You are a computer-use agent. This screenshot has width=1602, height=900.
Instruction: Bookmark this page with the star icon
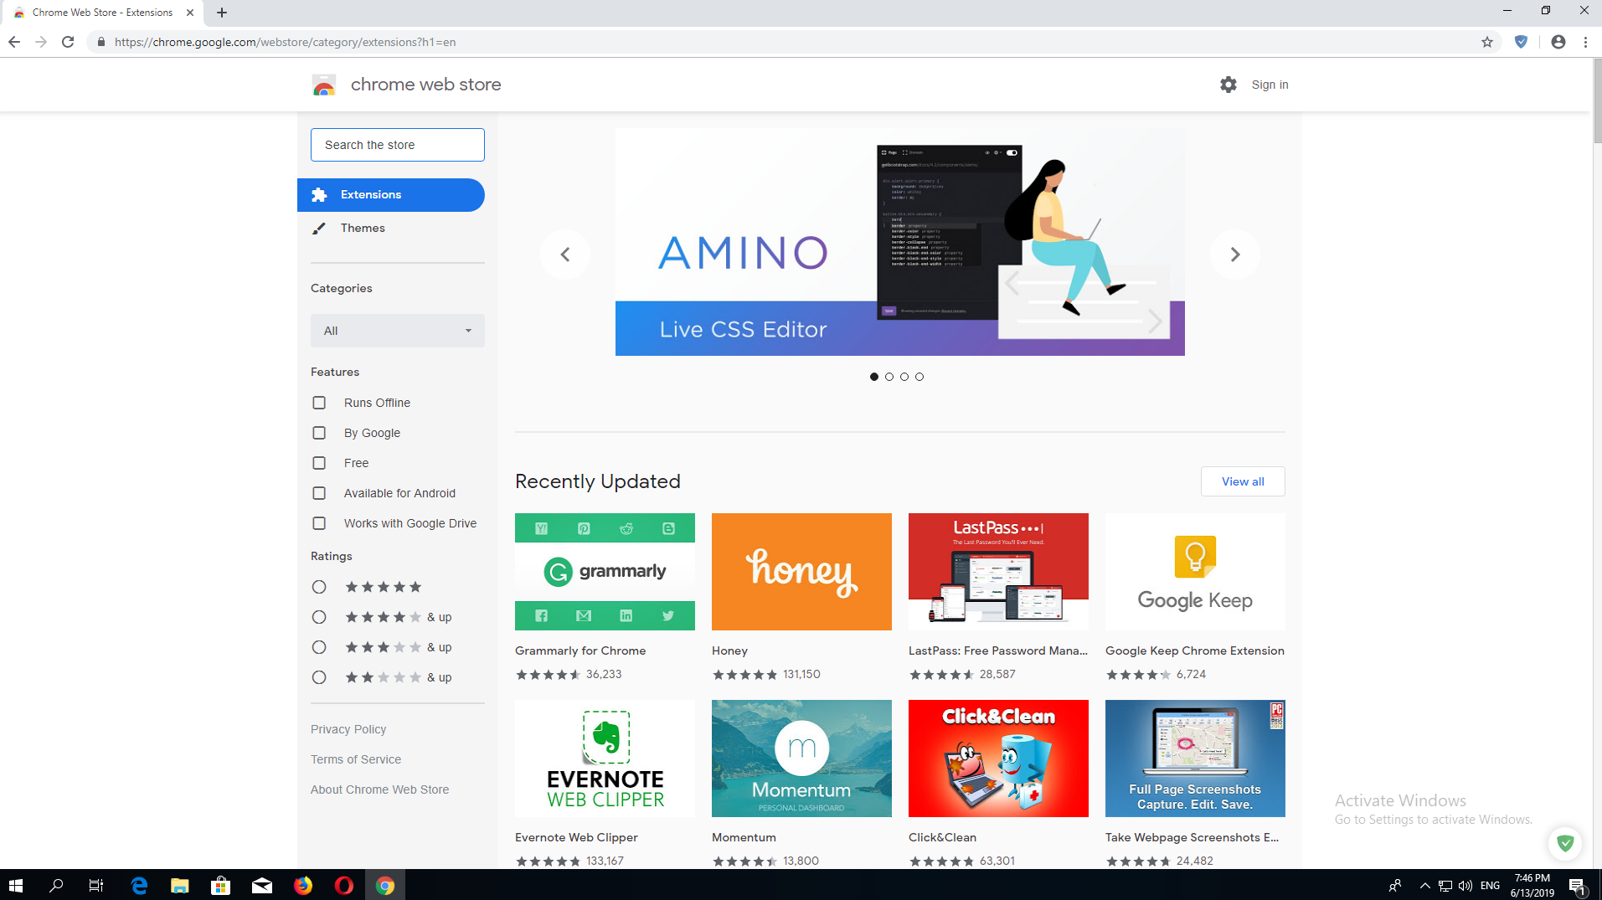pos(1487,42)
